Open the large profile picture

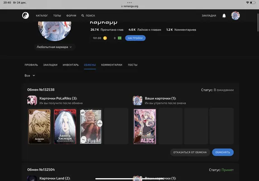[55, 31]
